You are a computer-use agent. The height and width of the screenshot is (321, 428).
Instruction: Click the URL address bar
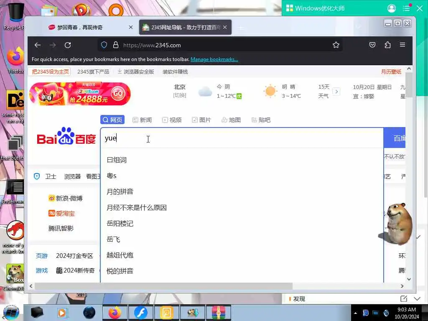pos(220,45)
